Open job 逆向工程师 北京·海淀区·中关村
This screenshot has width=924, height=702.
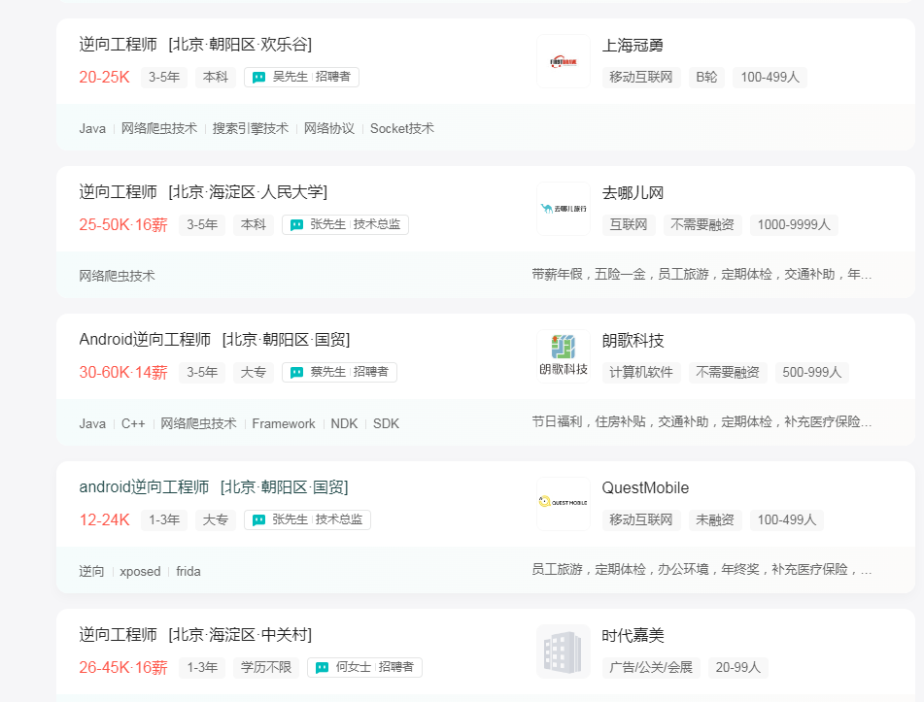pos(195,635)
